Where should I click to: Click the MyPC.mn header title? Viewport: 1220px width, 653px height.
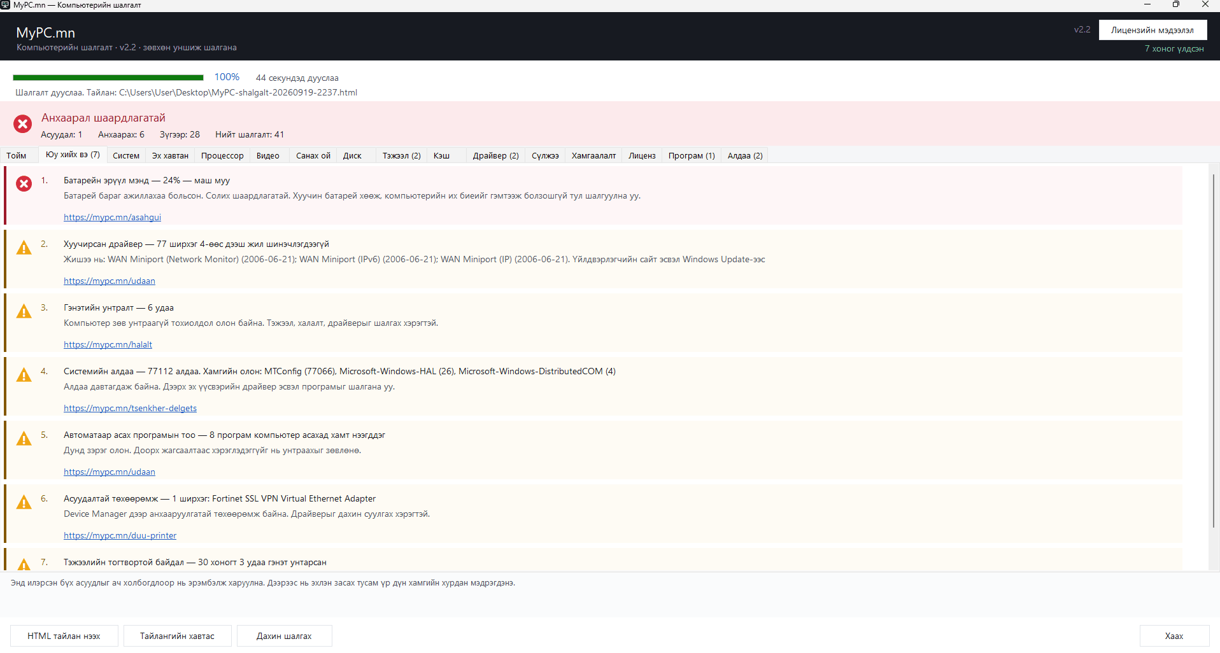(45, 32)
